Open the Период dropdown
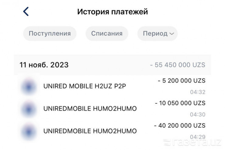The height and width of the screenshot is (150, 225). click(x=157, y=34)
